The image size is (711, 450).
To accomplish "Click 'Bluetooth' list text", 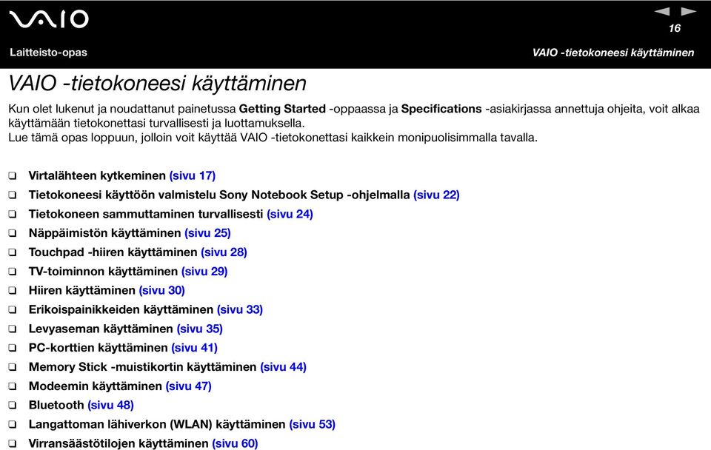I will click(56, 405).
